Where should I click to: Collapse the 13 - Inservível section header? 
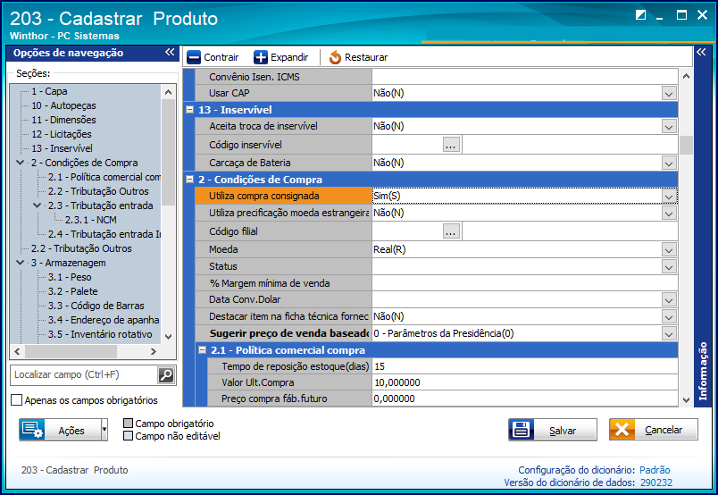click(189, 110)
